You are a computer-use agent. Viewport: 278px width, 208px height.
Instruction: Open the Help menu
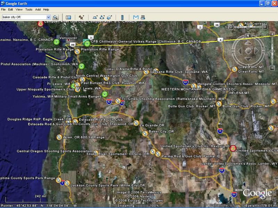click(x=46, y=10)
